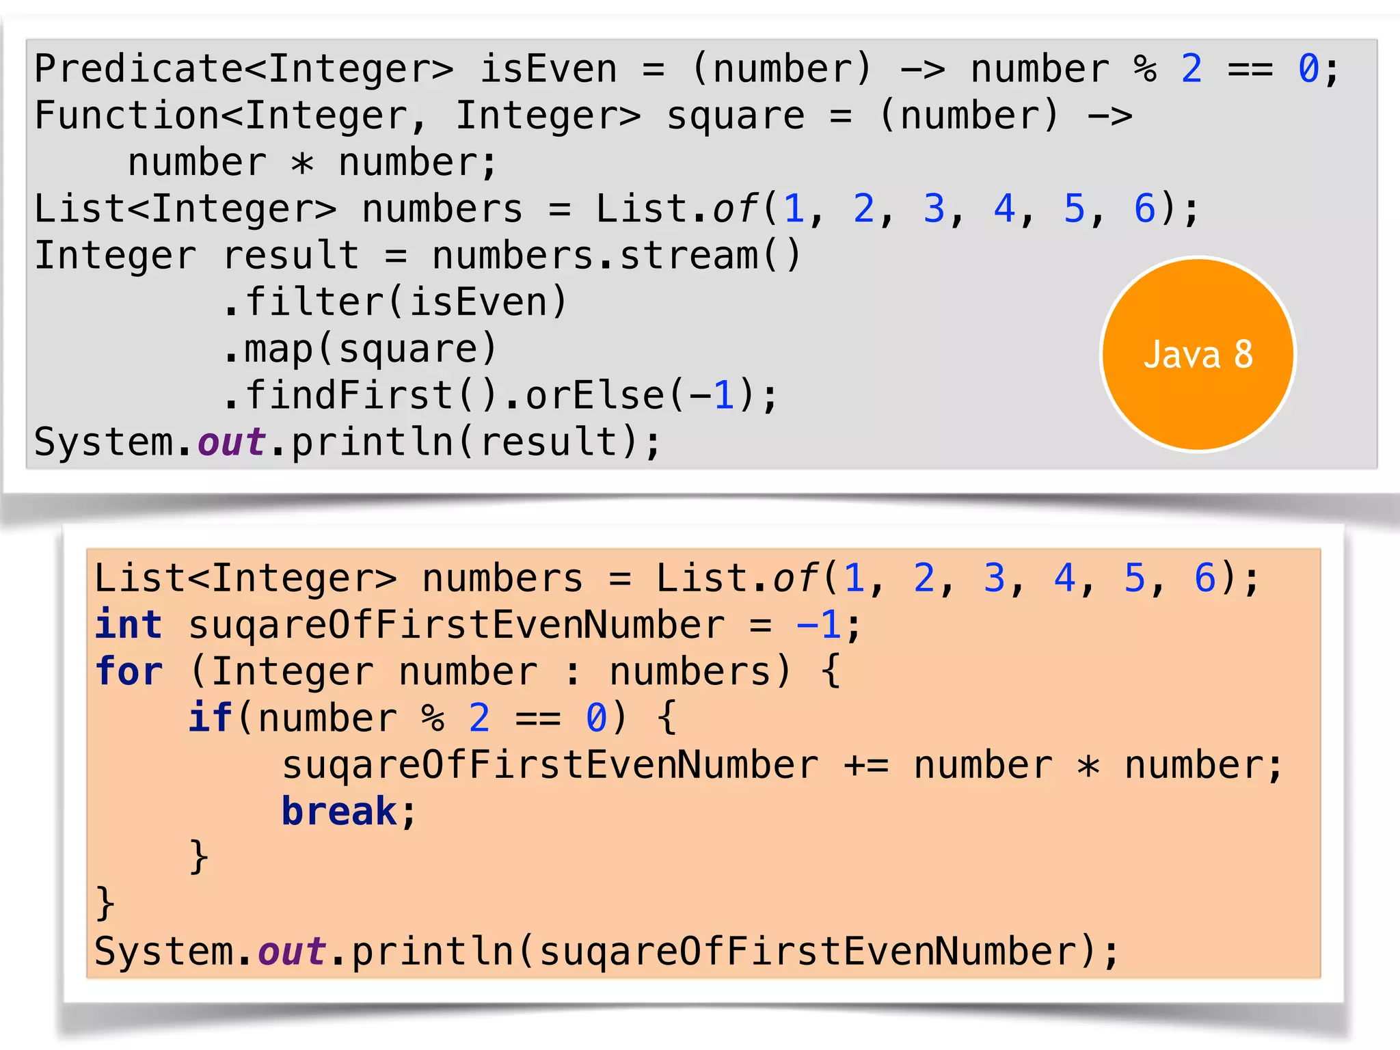Click the continuation line 'number * number;' in the top block
The width and height of the screenshot is (1400, 1050).
pyautogui.click(x=312, y=163)
